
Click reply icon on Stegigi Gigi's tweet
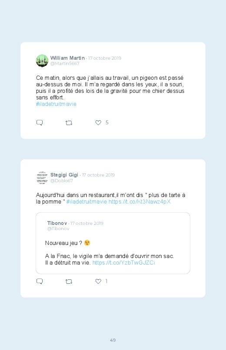[x=40, y=281]
